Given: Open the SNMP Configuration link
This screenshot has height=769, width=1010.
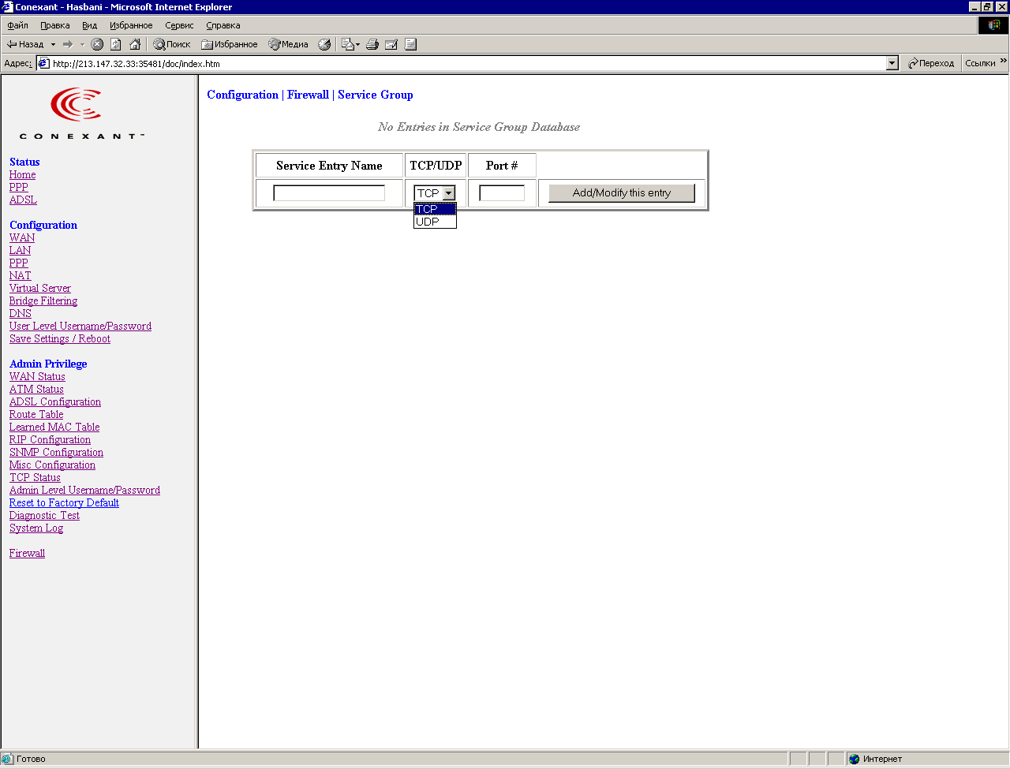Looking at the screenshot, I should (x=56, y=452).
